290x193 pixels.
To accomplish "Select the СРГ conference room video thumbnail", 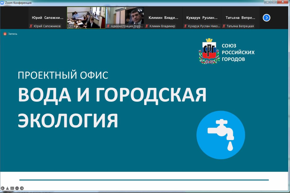I will coord(86,17).
